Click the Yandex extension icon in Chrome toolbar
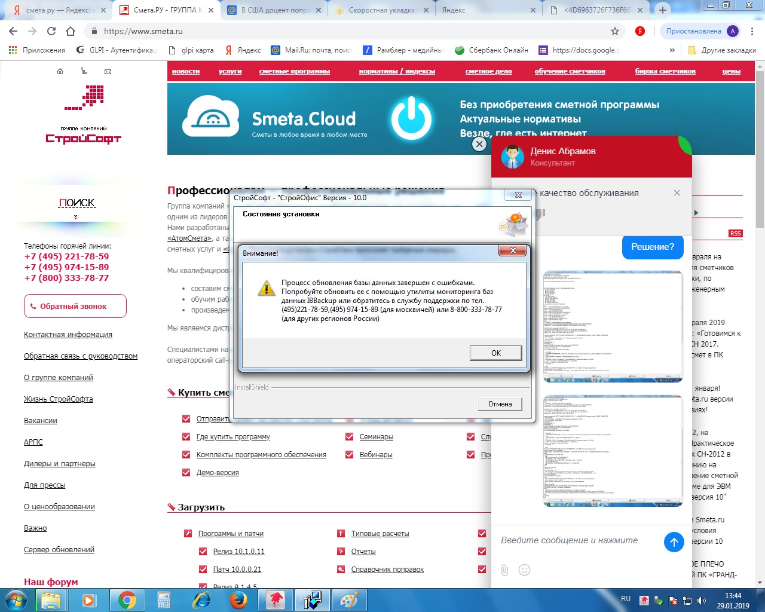The width and height of the screenshot is (765, 612). [640, 31]
